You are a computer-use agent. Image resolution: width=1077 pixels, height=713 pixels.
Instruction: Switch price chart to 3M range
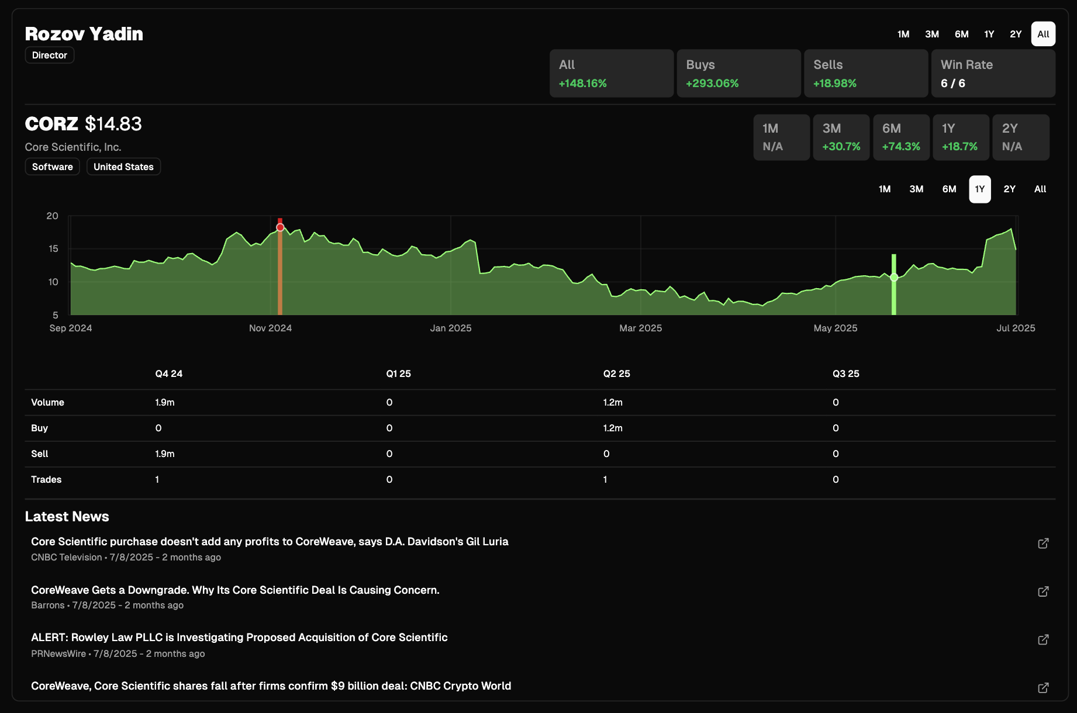916,189
